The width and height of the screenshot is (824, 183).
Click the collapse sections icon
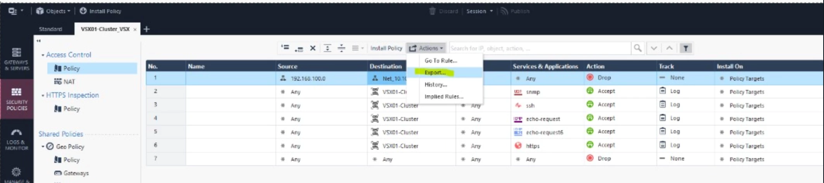pyautogui.click(x=341, y=48)
